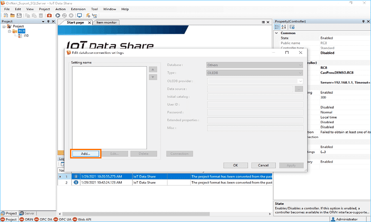
Task: Open the File menu
Action: coord(7,9)
